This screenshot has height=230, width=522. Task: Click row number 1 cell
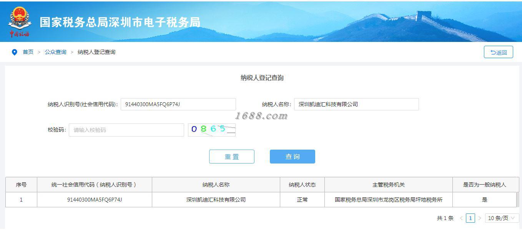point(21,200)
